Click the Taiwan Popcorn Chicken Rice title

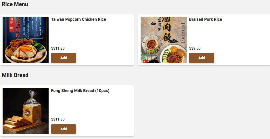coord(78,19)
